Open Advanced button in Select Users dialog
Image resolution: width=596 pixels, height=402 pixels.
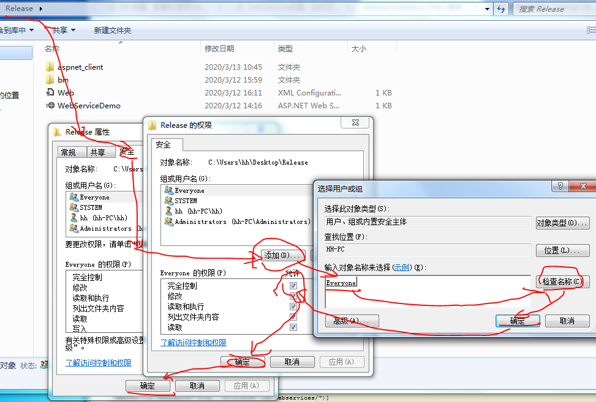pos(352,321)
